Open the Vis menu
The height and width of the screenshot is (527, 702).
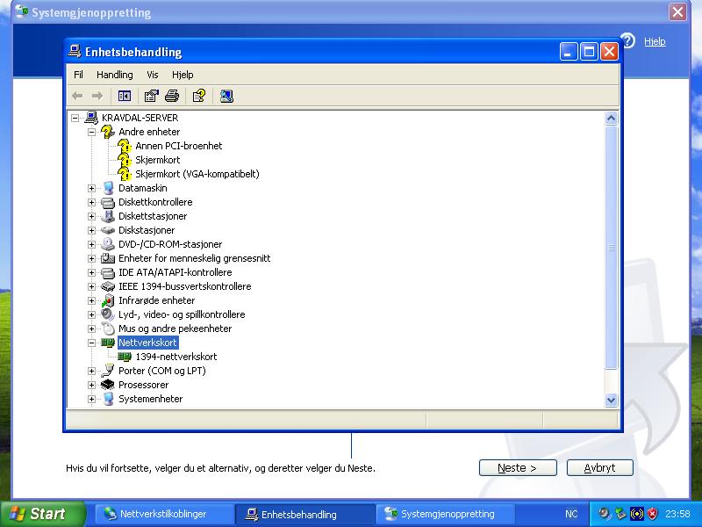(152, 75)
